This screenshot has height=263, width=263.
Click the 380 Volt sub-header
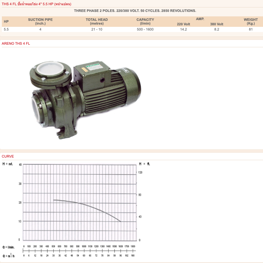(217, 24)
